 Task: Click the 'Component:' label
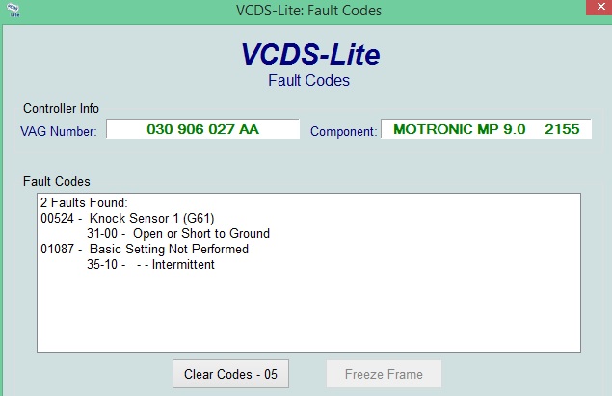click(343, 131)
